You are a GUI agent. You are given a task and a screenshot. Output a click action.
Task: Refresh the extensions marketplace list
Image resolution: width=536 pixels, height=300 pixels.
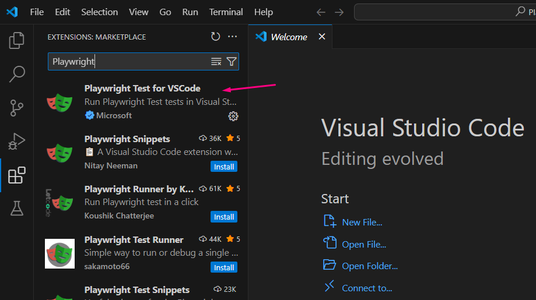point(215,37)
